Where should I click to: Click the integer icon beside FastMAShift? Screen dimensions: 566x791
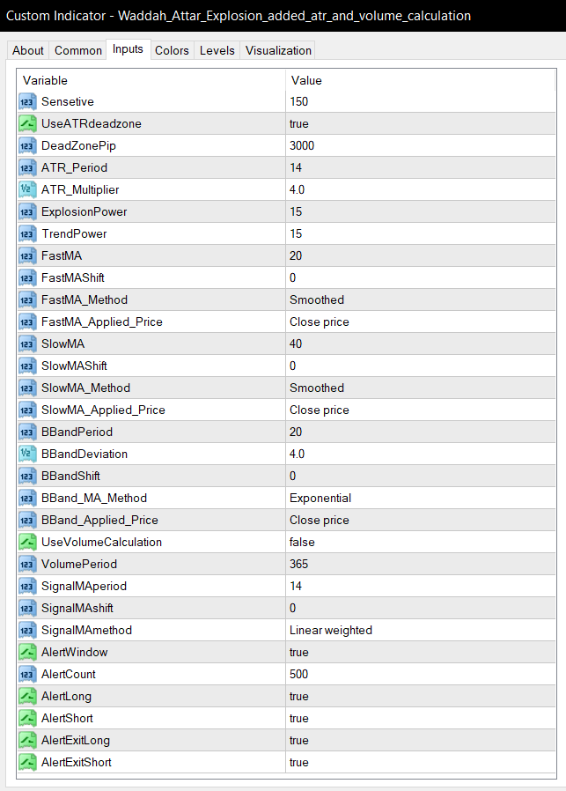coord(27,278)
